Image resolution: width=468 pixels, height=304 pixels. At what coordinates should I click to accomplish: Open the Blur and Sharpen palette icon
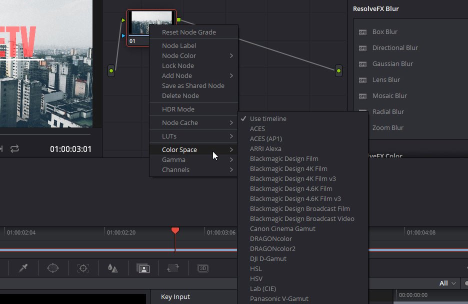(x=113, y=268)
